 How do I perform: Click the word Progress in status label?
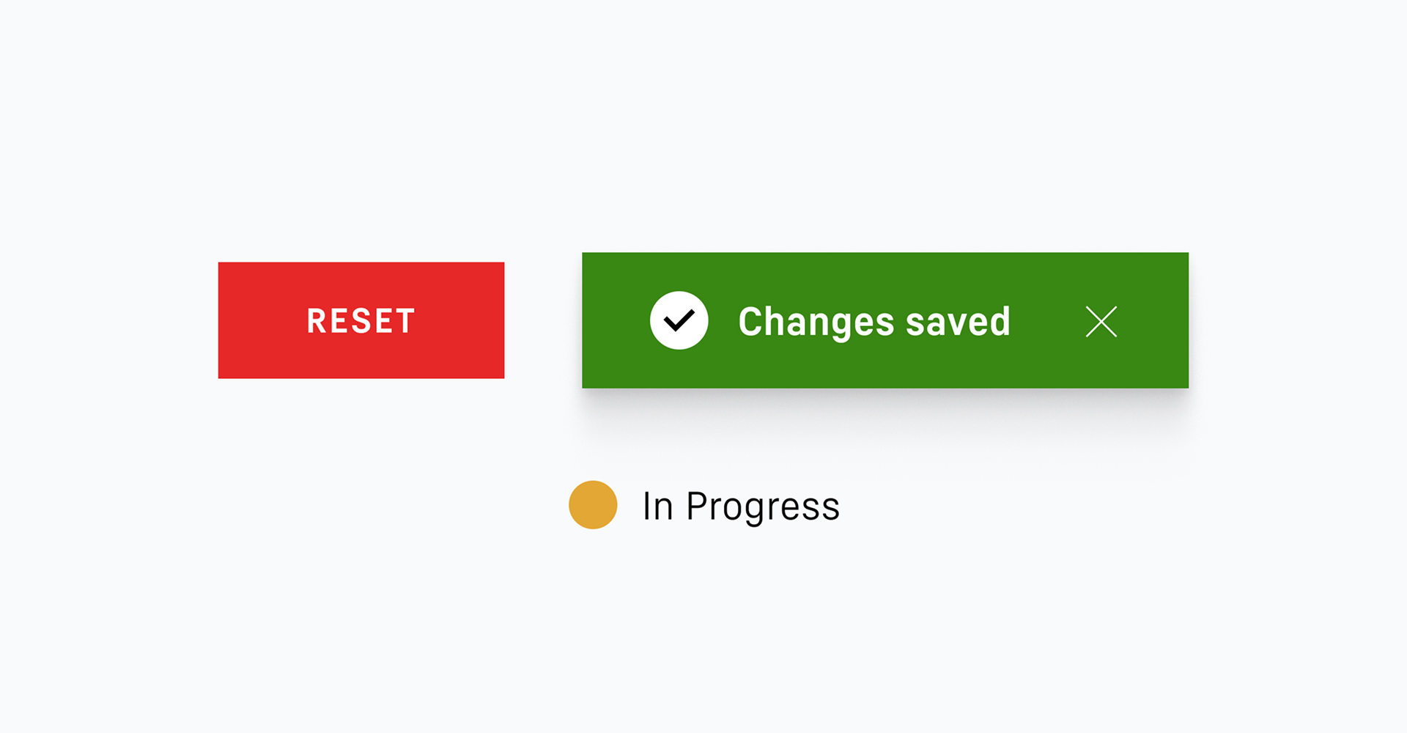coord(762,507)
